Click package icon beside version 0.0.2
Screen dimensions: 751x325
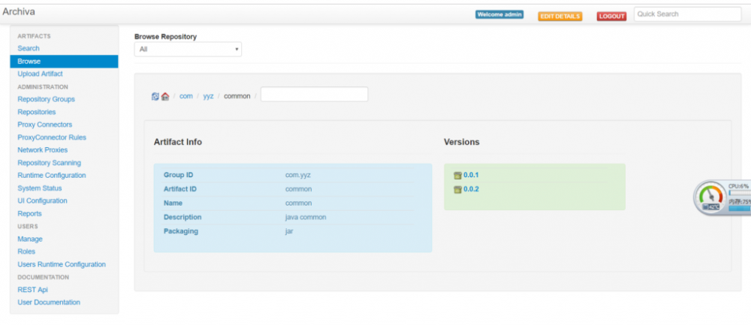457,190
